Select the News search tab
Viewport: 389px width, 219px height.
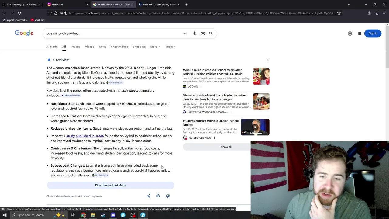[x=102, y=47]
